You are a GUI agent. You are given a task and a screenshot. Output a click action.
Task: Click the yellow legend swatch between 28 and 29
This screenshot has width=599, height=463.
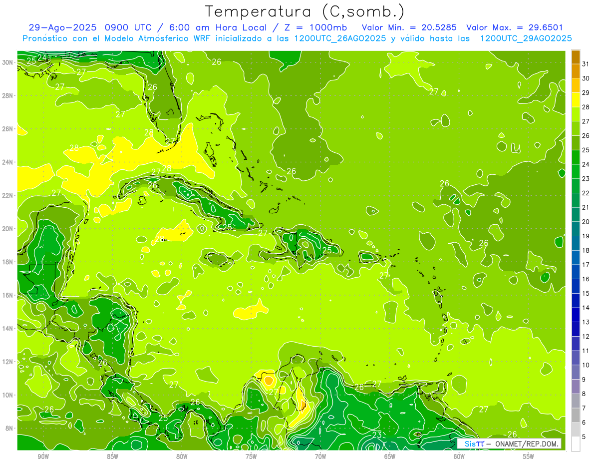pyautogui.click(x=576, y=100)
